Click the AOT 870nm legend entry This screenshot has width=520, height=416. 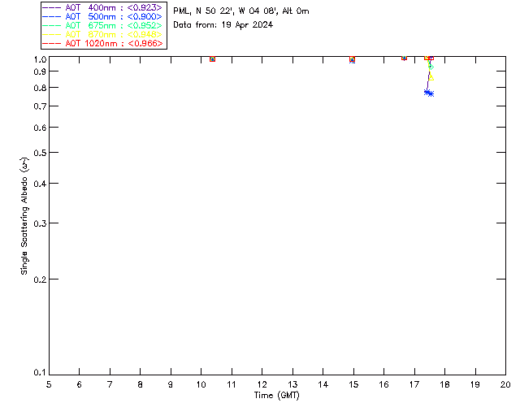point(102,34)
